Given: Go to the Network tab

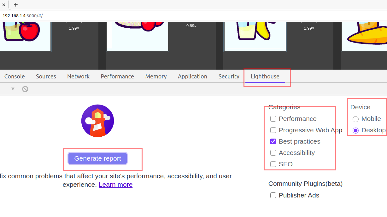Looking at the screenshot, I should tap(78, 77).
